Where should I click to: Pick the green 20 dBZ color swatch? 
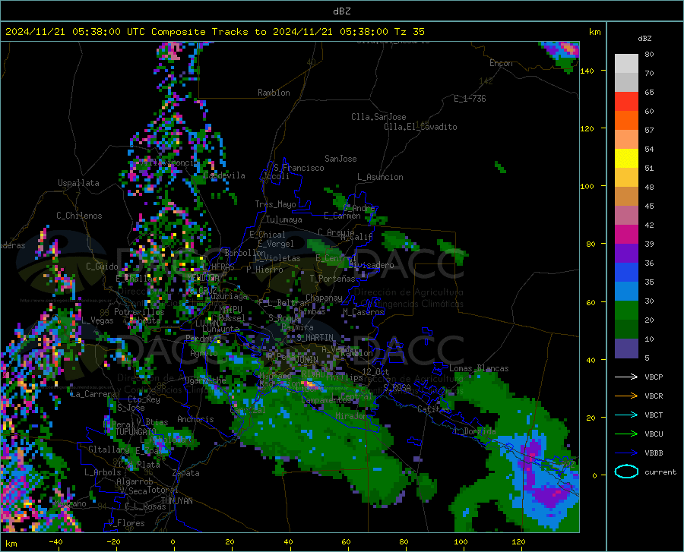(626, 311)
